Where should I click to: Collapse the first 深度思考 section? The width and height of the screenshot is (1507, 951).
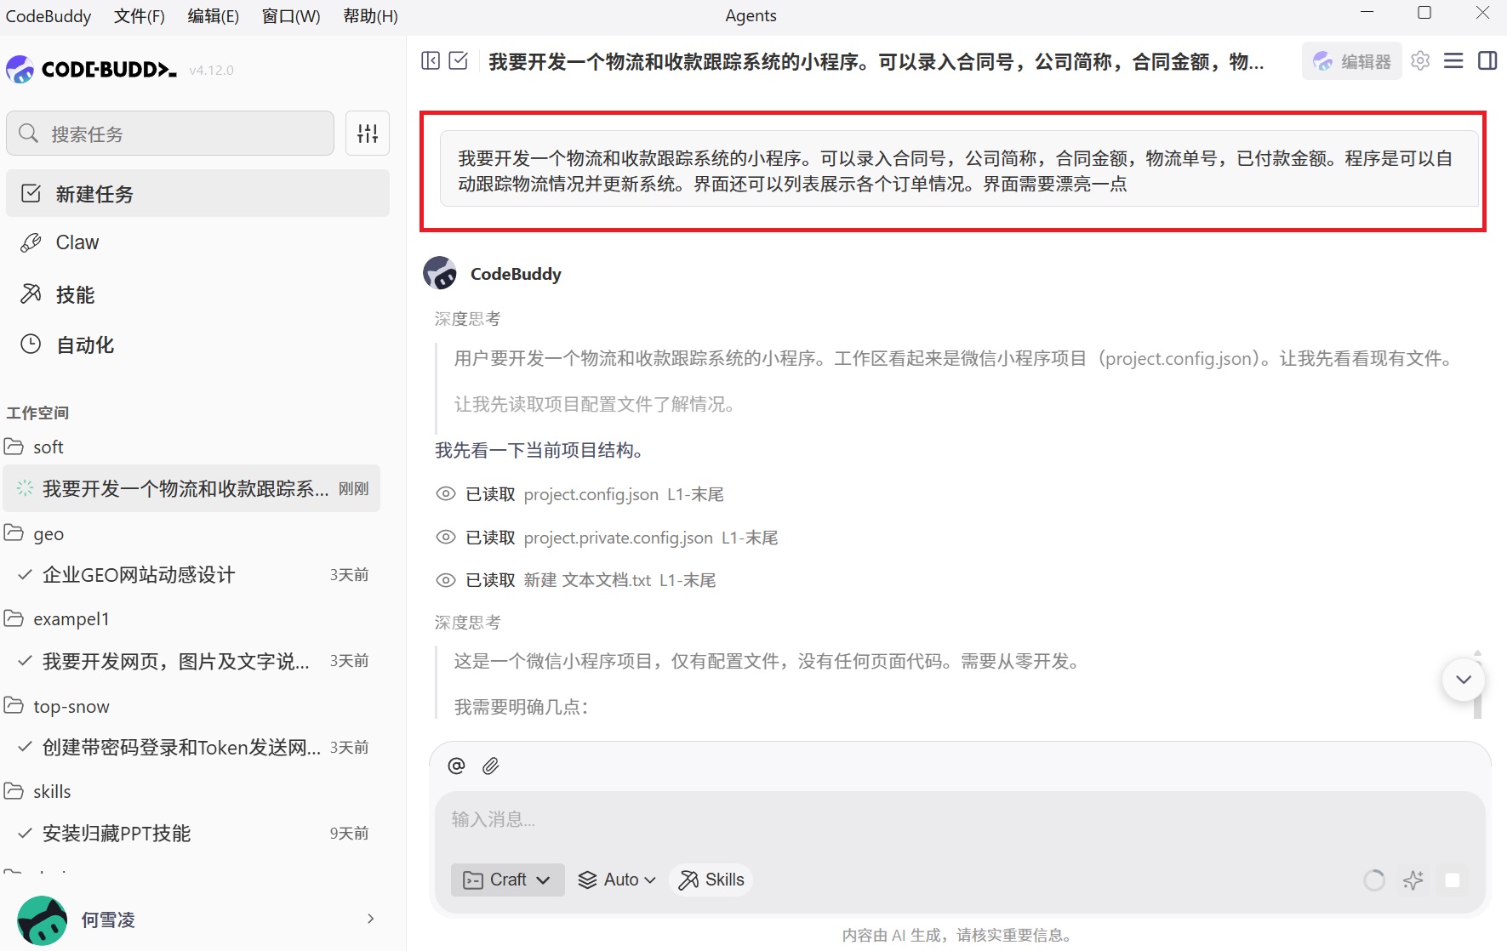[467, 319]
